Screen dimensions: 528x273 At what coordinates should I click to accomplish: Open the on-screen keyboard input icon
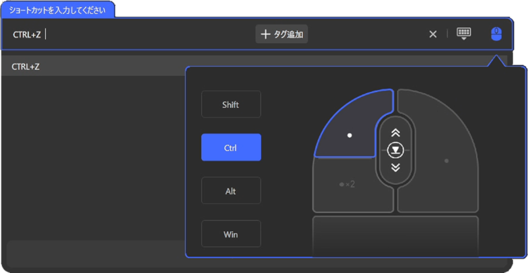[x=464, y=34]
